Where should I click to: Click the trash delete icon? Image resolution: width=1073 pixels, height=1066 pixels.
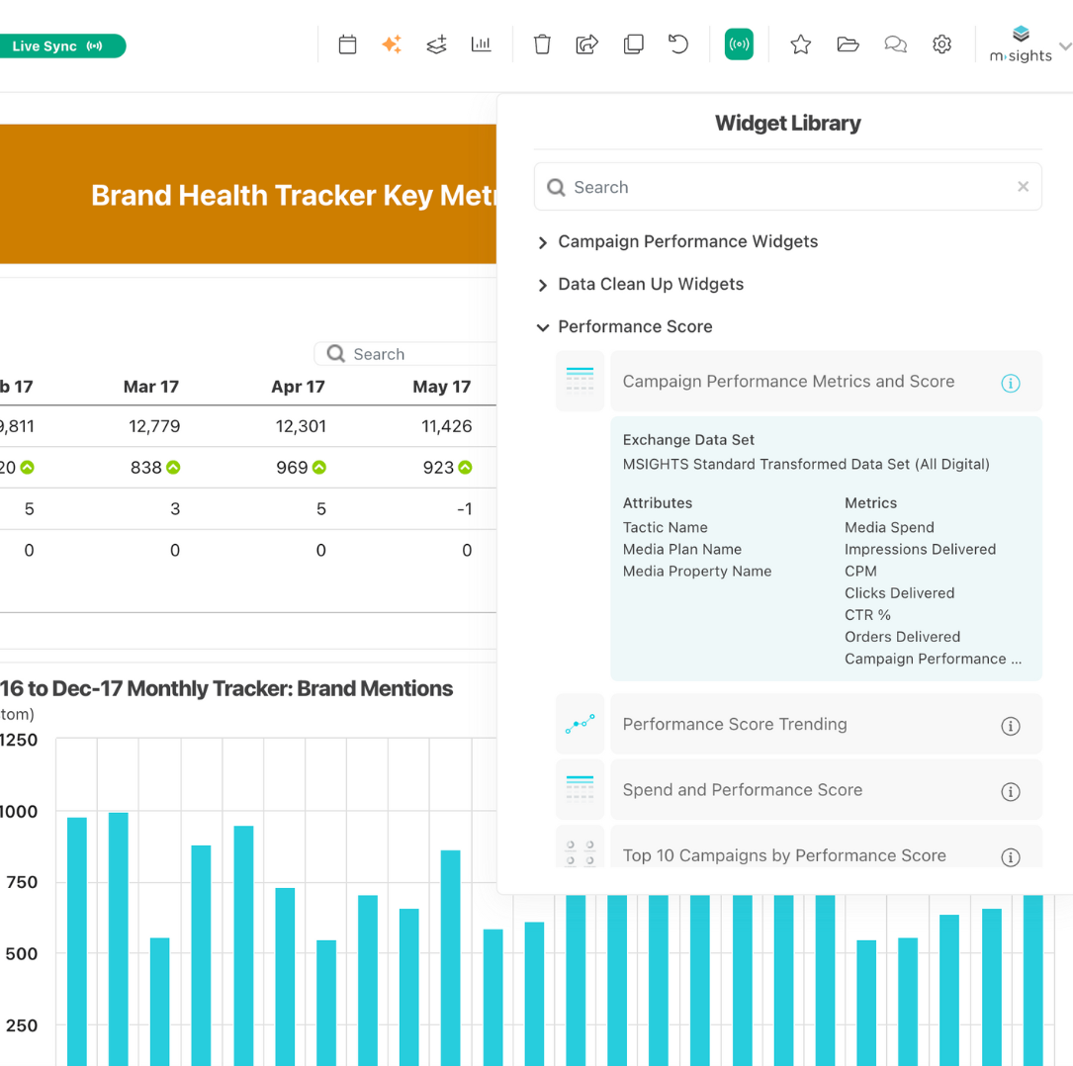[542, 44]
